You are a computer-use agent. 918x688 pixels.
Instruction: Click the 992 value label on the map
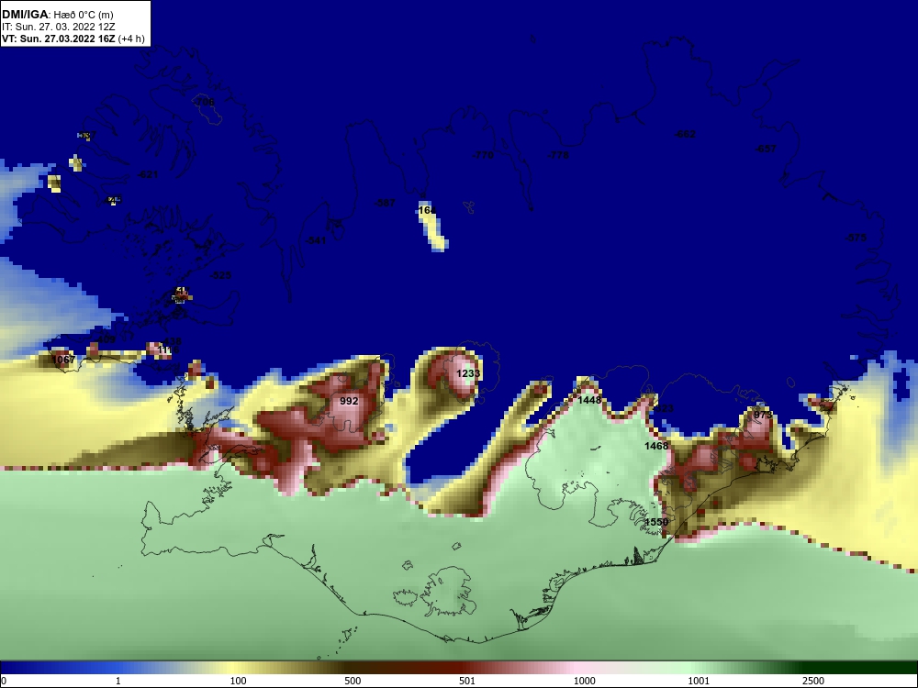pos(349,401)
